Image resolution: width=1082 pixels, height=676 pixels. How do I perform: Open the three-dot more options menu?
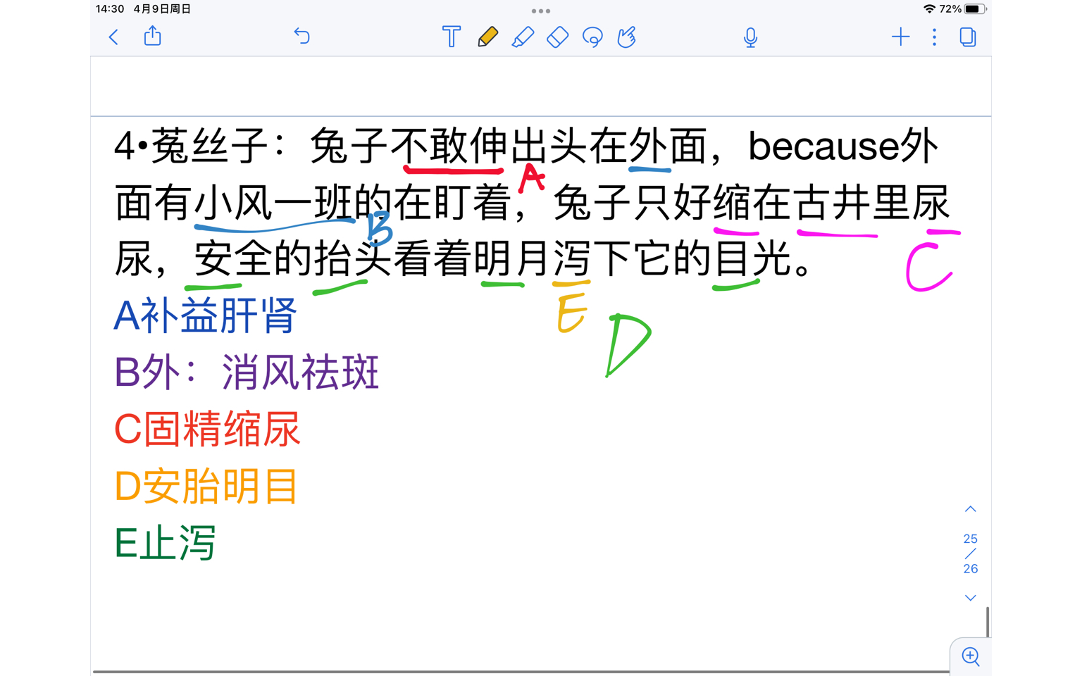[933, 37]
